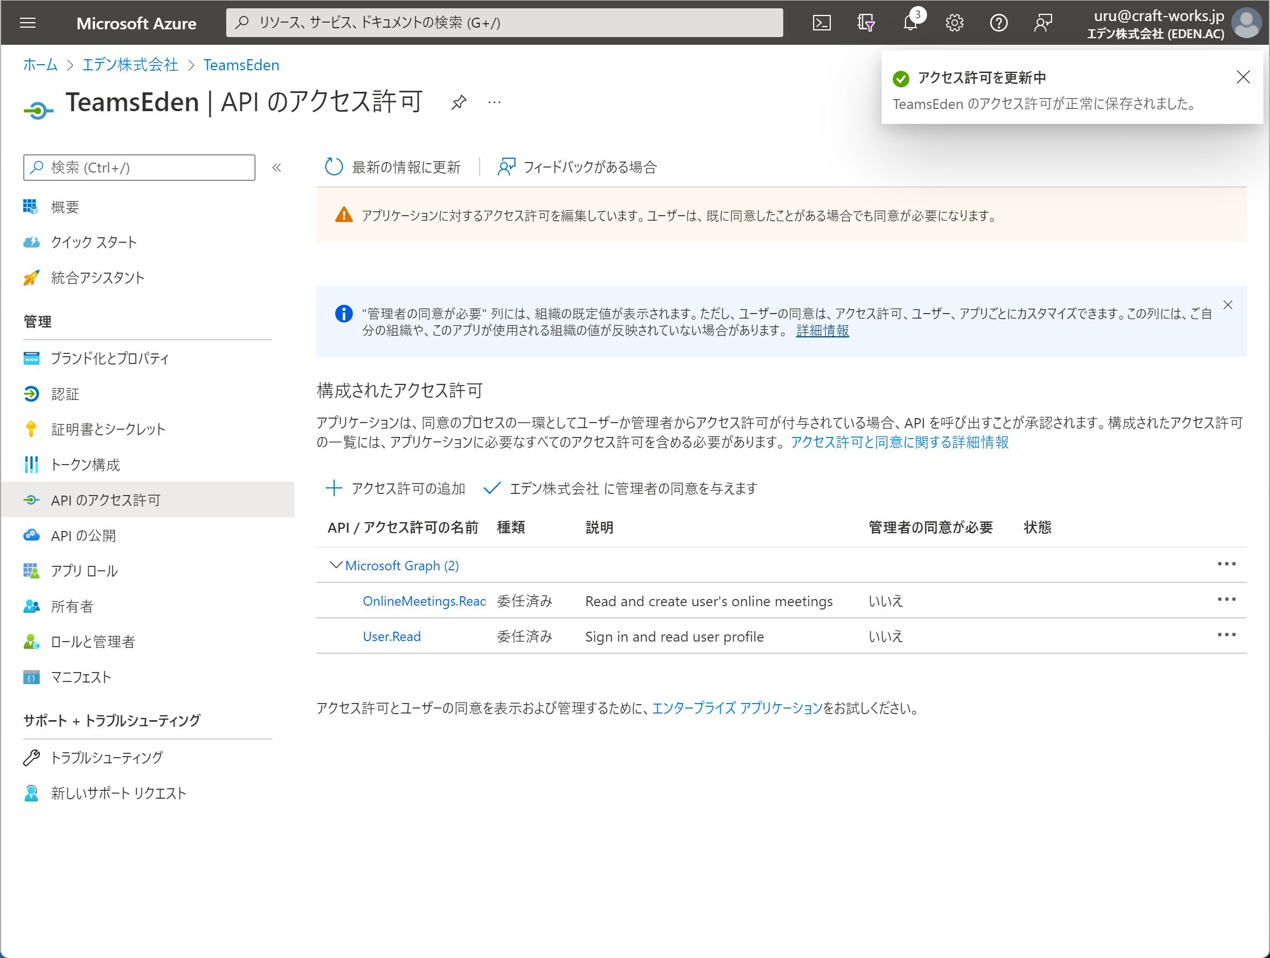Open the help question mark icon
The width and height of the screenshot is (1270, 958).
999,23
